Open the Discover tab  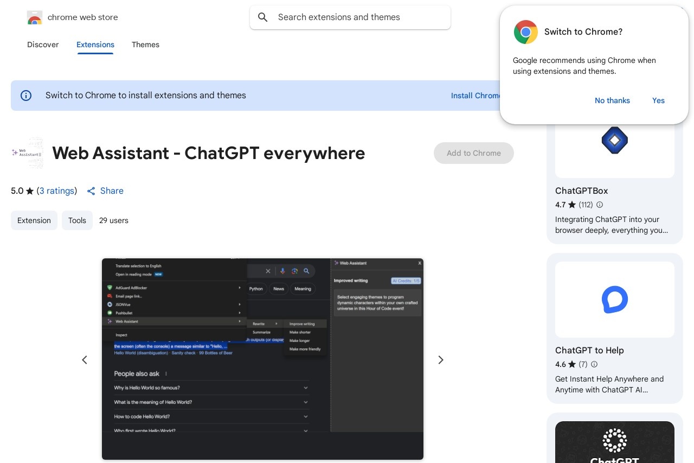(x=43, y=45)
